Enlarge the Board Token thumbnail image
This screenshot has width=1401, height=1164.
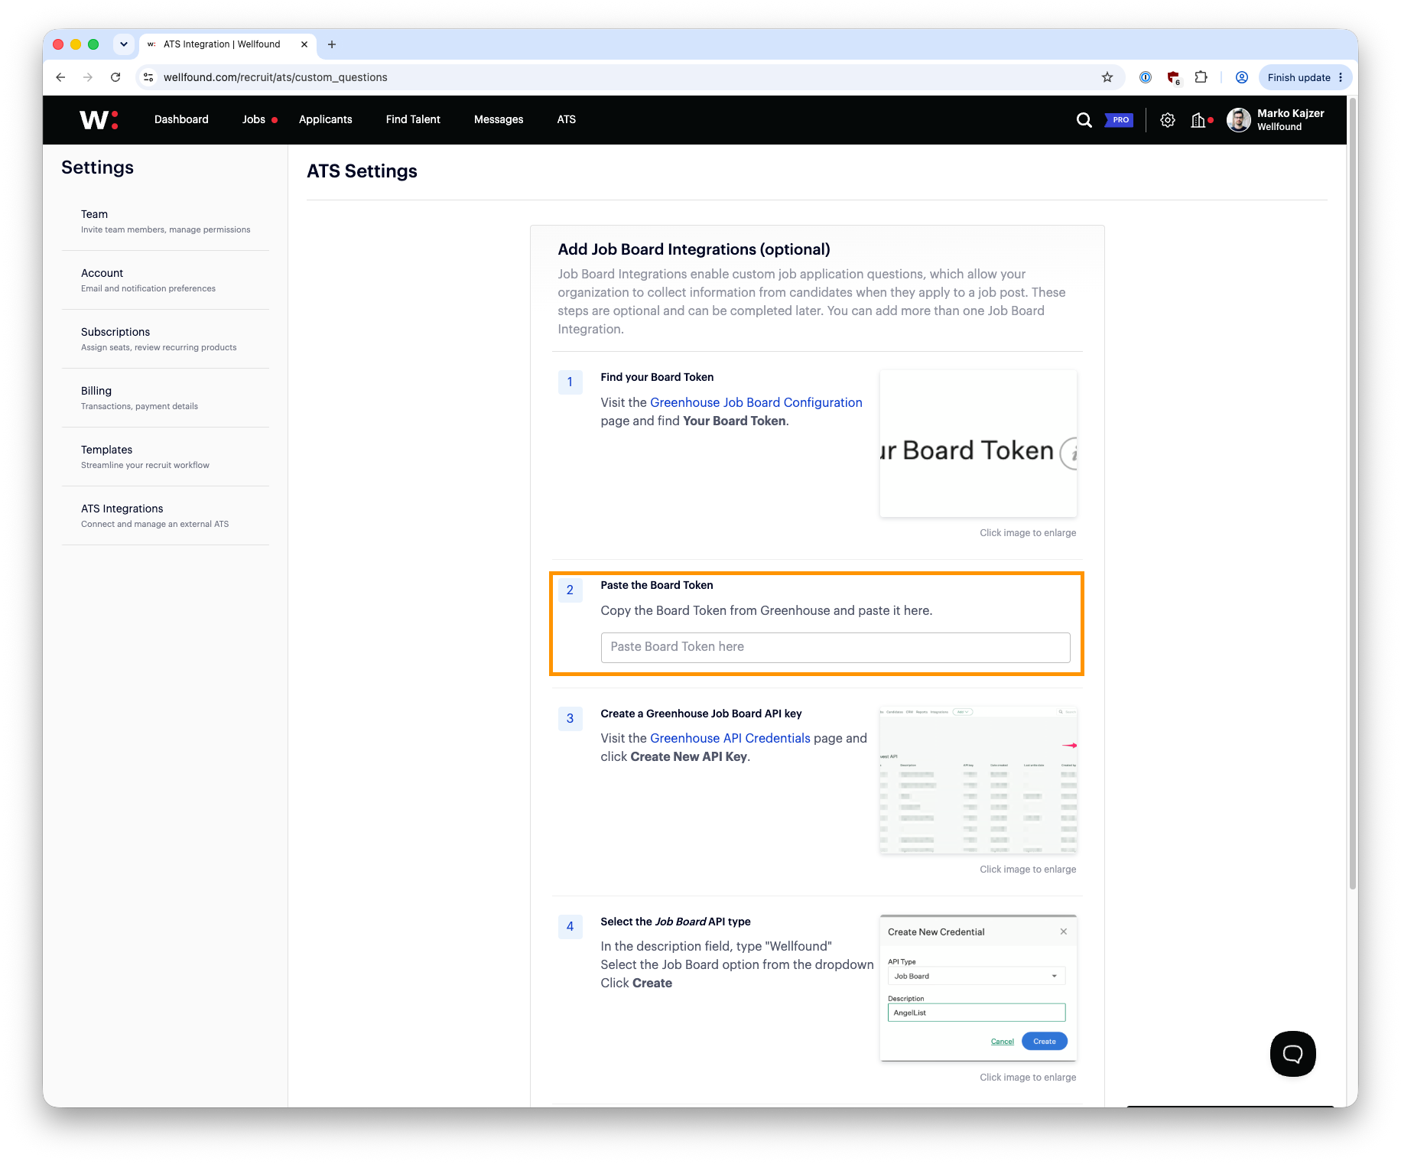978,444
